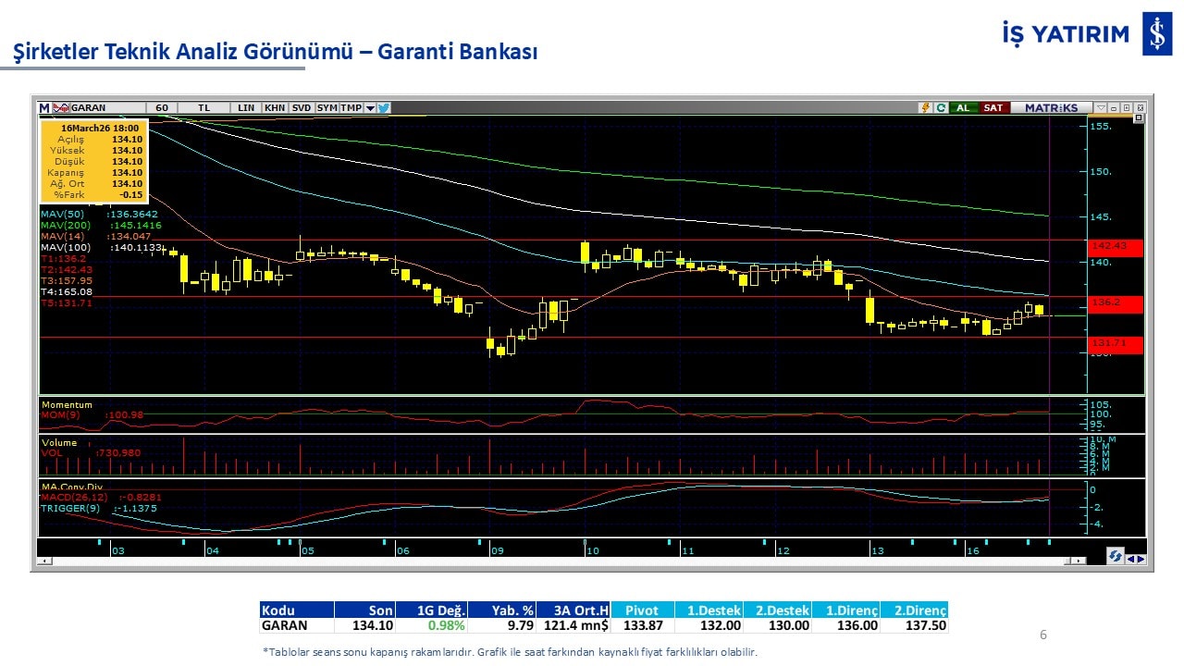Click the blue sync icon at bottom right

(x=1116, y=556)
